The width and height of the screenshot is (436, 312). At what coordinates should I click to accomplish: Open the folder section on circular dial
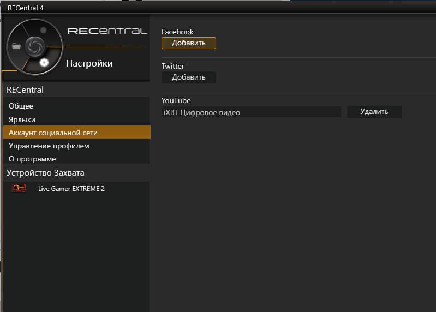click(16, 46)
